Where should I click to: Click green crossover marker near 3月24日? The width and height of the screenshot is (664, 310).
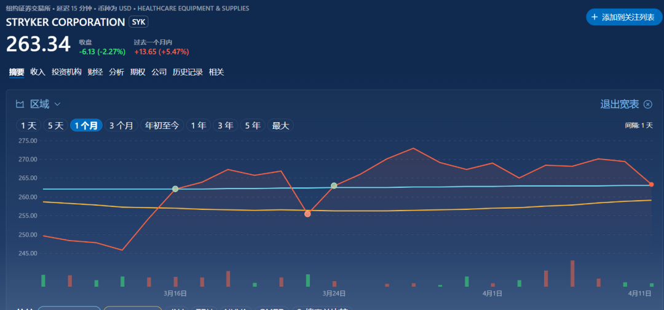[334, 185]
